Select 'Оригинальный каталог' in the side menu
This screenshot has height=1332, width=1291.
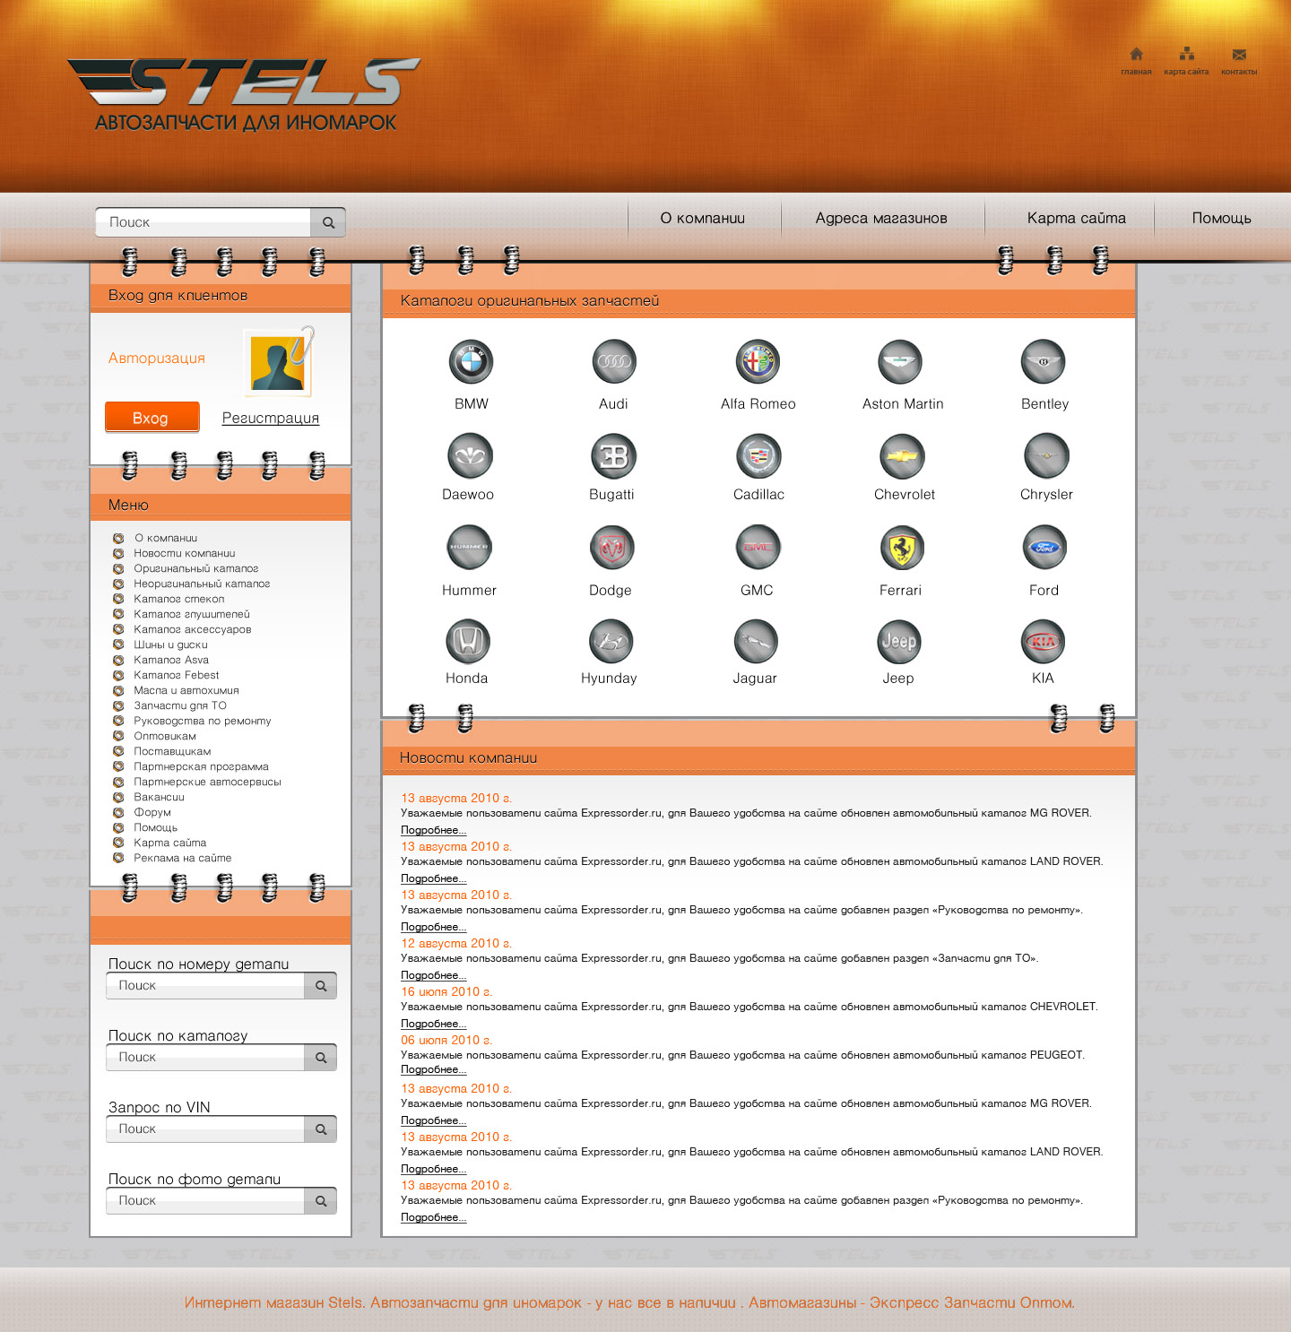pyautogui.click(x=196, y=568)
